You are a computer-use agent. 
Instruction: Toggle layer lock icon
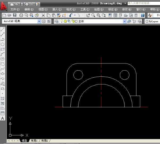pos(73,21)
